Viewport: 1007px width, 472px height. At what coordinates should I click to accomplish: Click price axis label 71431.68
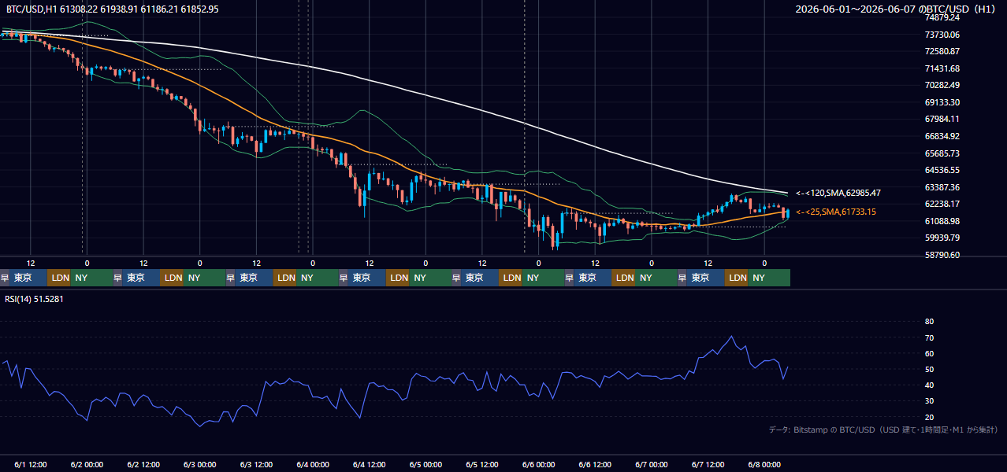point(942,68)
